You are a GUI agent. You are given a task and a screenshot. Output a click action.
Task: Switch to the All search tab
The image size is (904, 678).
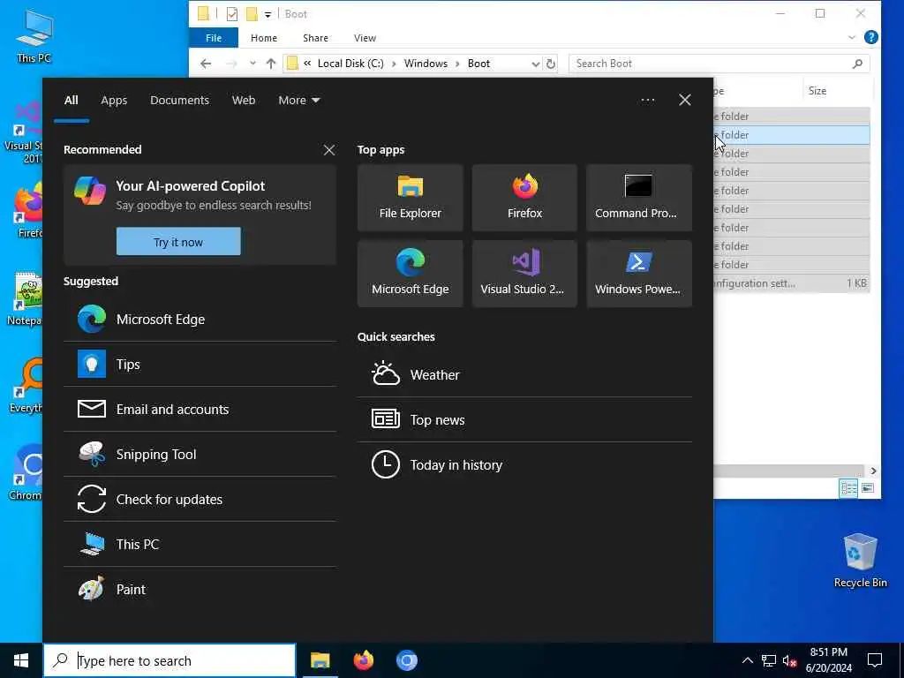(71, 101)
